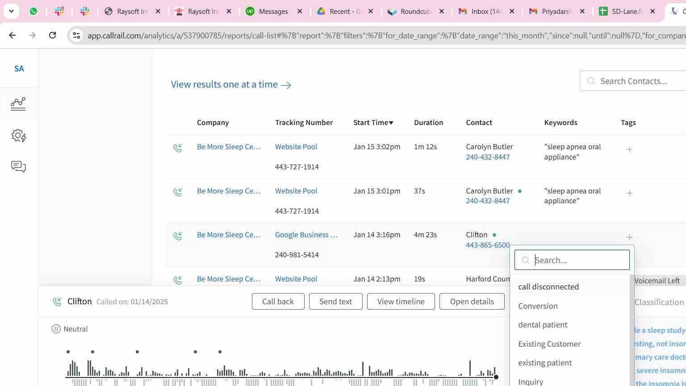The width and height of the screenshot is (686, 386).
Task: Click the add tag plus for Jan 15 3:01pm call
Action: click(629, 193)
